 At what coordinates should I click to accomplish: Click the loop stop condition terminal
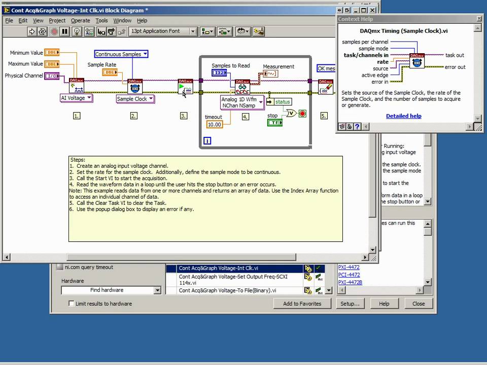click(x=302, y=114)
